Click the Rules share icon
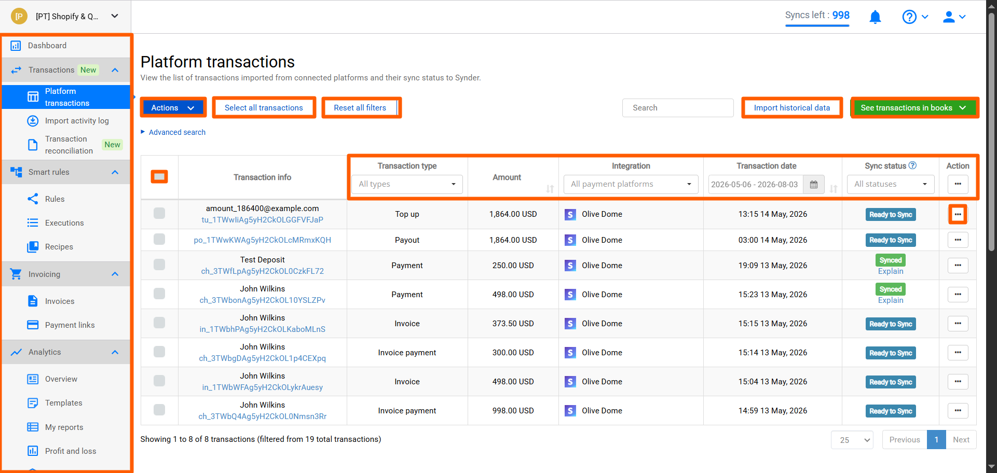Viewport: 997px width, 473px height. pyautogui.click(x=33, y=199)
